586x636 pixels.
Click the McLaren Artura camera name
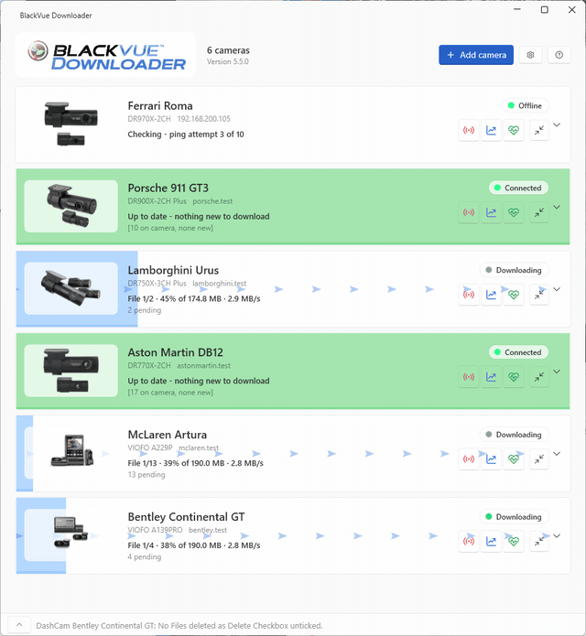point(168,435)
